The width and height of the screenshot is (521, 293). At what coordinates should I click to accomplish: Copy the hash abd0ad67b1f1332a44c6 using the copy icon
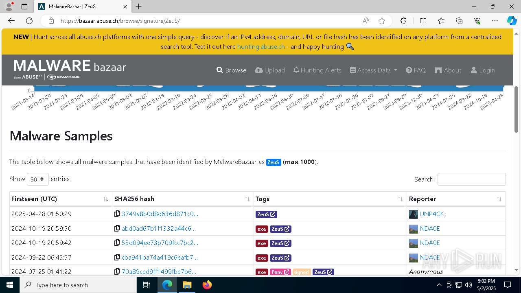[x=117, y=229]
